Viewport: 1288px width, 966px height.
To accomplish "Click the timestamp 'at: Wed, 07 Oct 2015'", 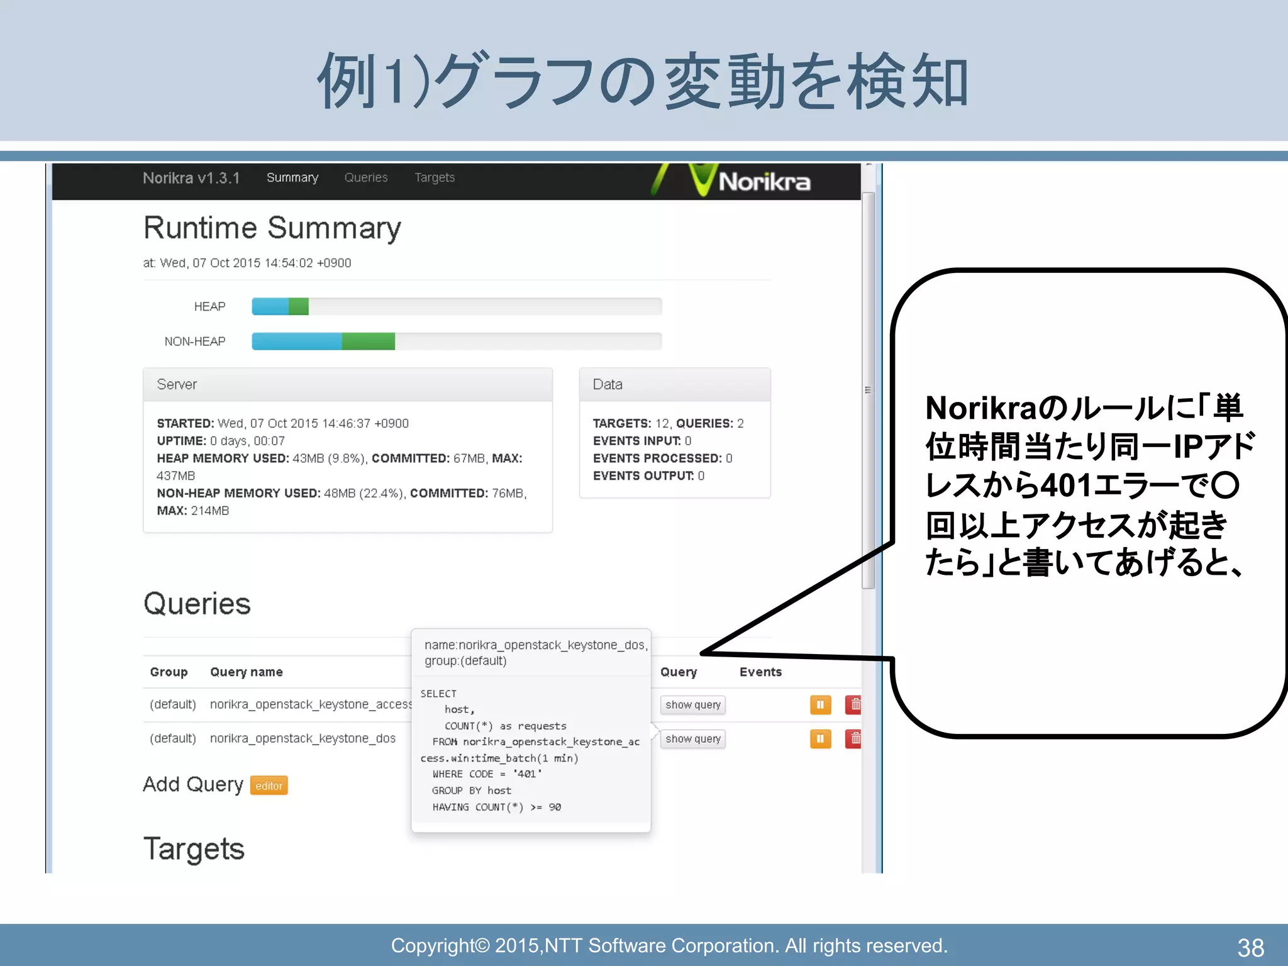I will point(247,263).
